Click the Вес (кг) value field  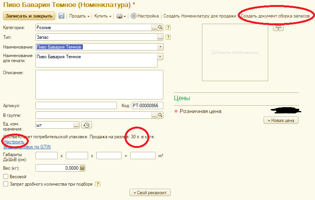coord(58,168)
